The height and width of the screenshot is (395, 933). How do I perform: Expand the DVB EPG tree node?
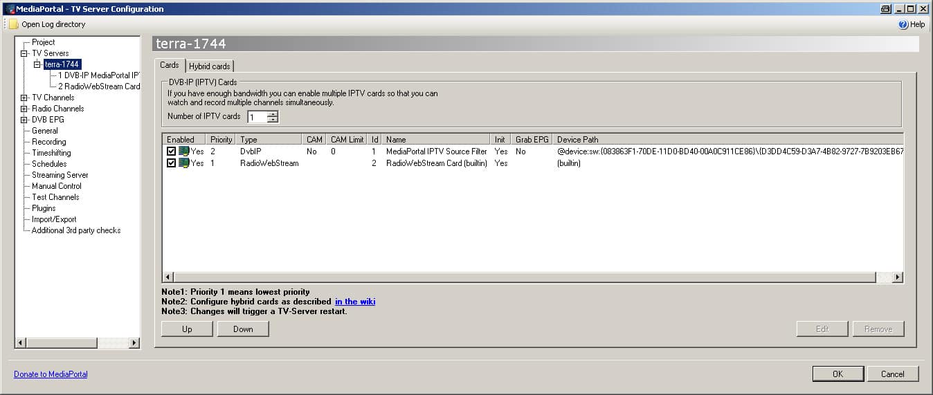click(x=24, y=120)
